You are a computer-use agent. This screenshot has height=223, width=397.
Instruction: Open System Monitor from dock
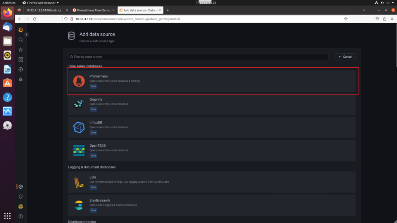click(x=7, y=111)
